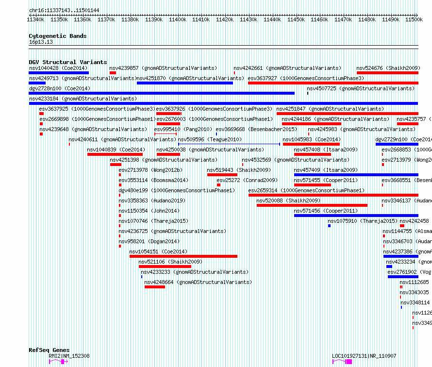Click the blue bar of nsv4233184

click(223, 103)
